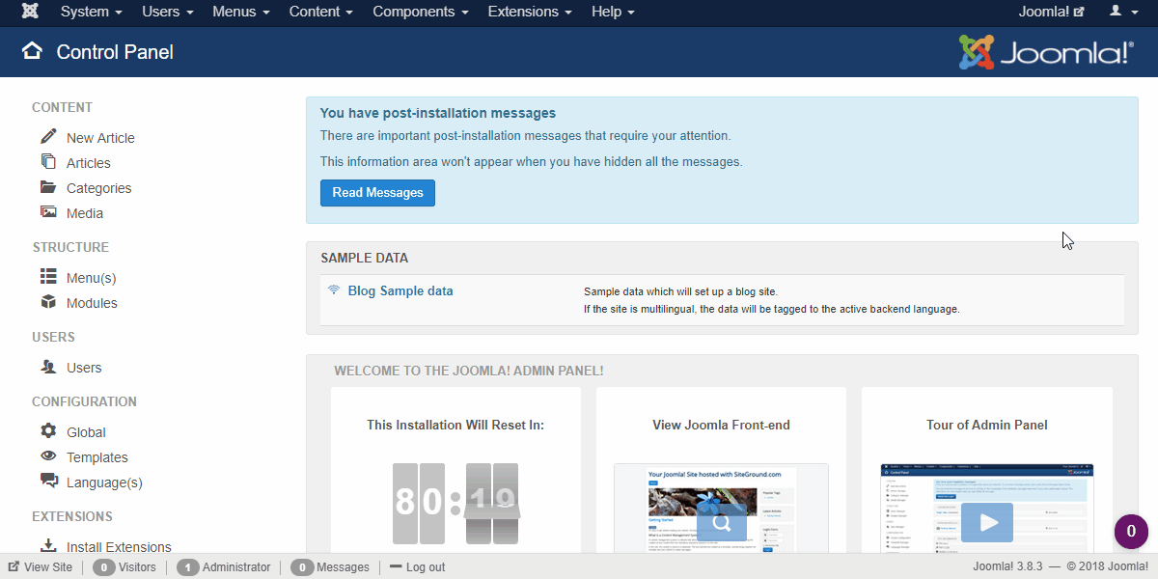
Task: Open the Content dropdown menu
Action: (321, 12)
